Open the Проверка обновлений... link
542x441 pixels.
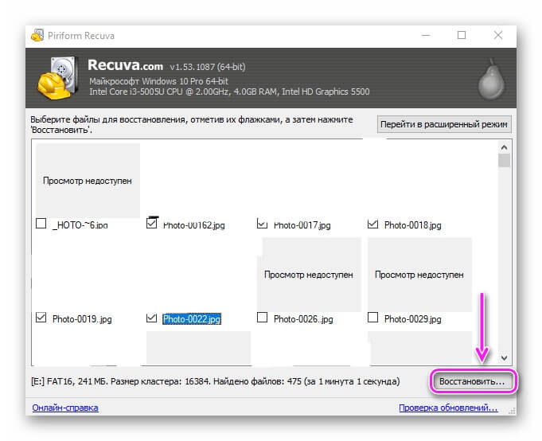click(x=448, y=408)
